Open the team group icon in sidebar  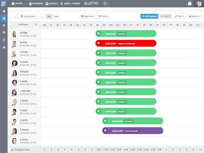[4, 40]
